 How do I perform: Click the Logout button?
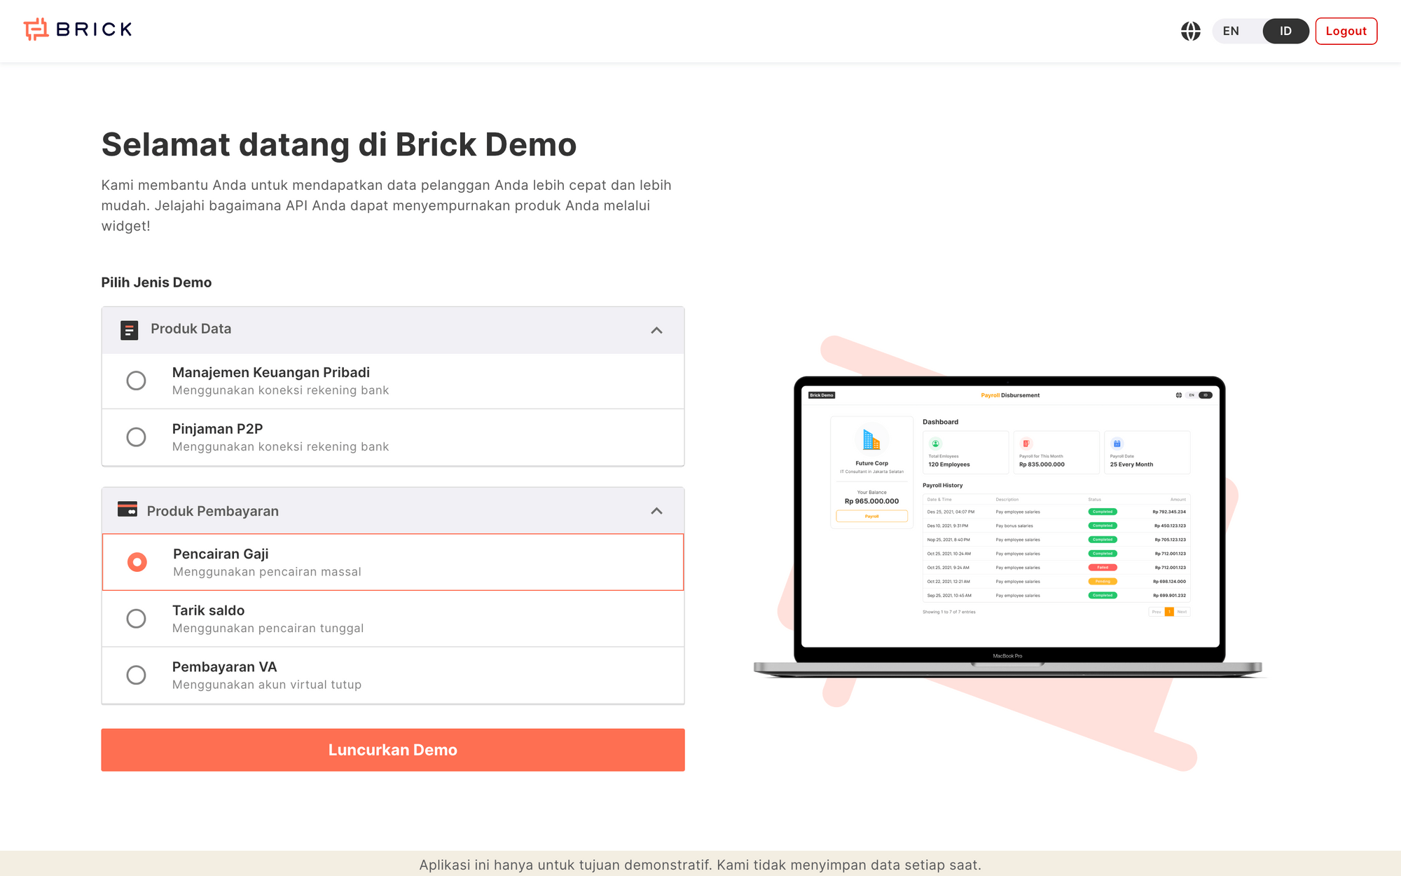tap(1346, 31)
